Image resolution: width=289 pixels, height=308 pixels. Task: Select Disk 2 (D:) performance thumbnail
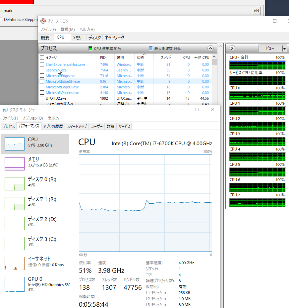pos(15,224)
